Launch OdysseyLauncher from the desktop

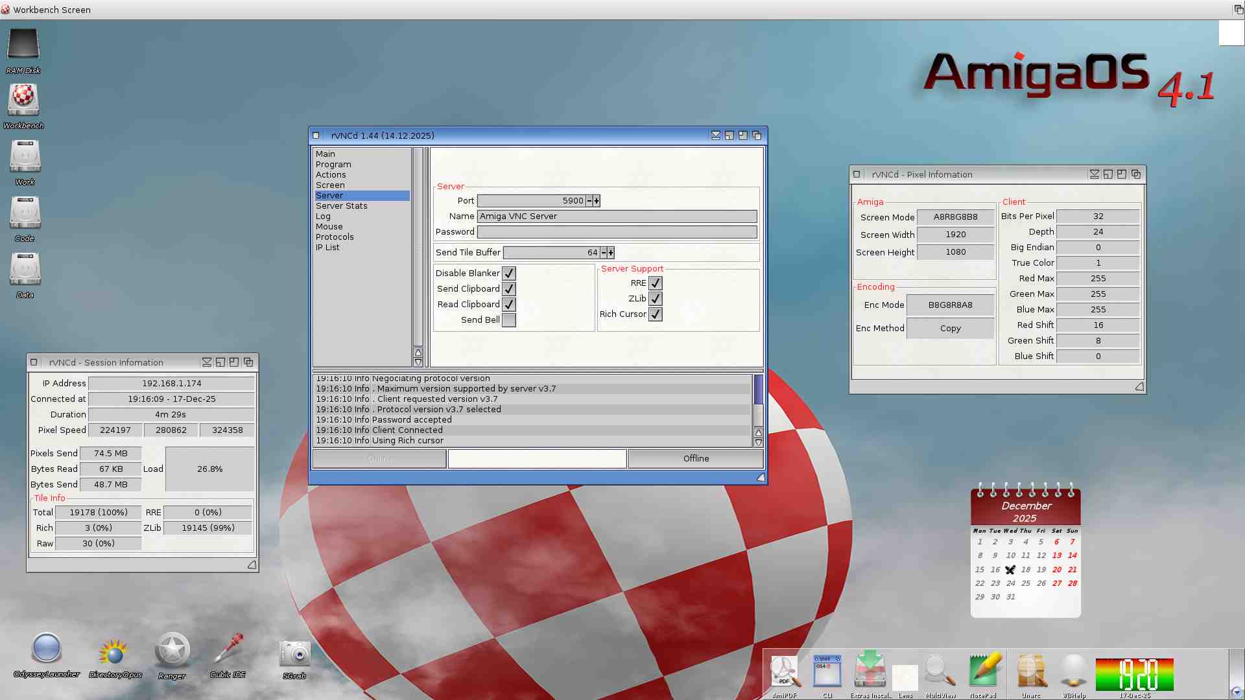[47, 649]
